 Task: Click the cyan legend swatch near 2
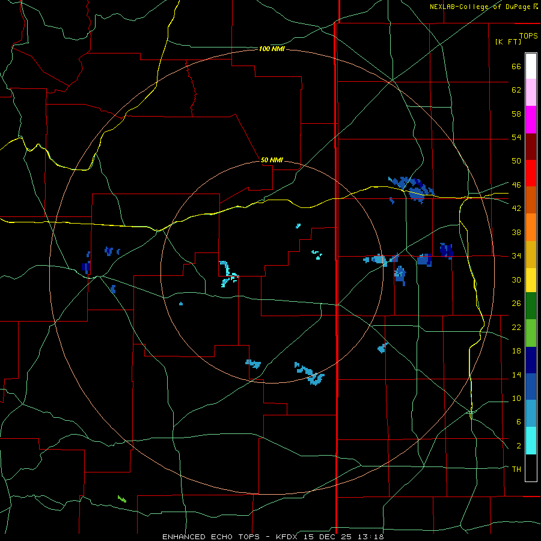tap(531, 441)
